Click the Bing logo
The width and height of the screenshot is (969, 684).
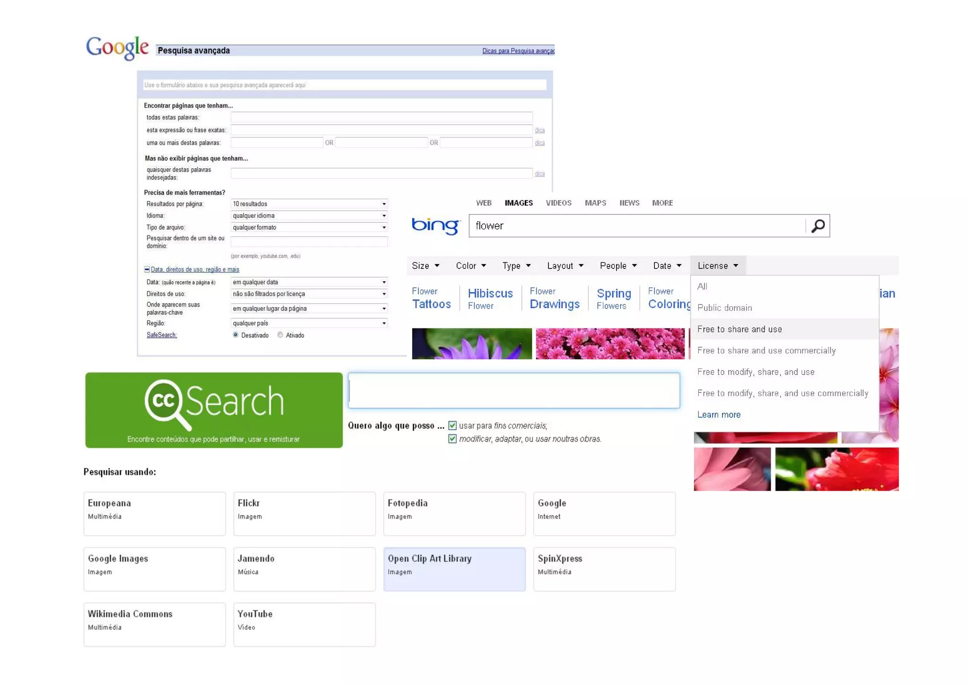[x=435, y=226]
